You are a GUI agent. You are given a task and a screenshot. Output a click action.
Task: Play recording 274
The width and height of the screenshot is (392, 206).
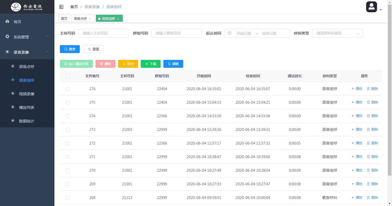click(x=357, y=116)
